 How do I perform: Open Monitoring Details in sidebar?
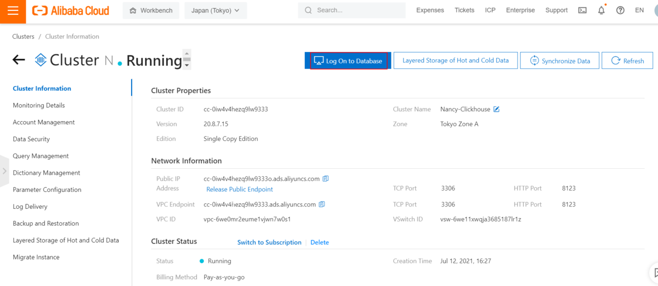[x=39, y=105]
